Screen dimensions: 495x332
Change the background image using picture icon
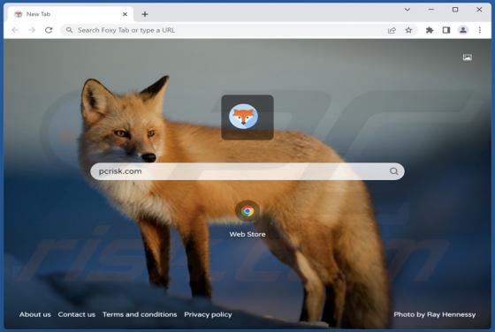click(468, 57)
